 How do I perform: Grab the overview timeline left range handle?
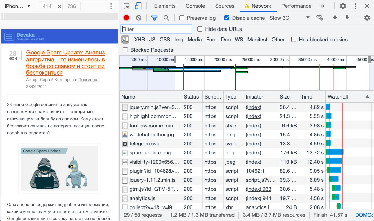pyautogui.click(x=175, y=59)
